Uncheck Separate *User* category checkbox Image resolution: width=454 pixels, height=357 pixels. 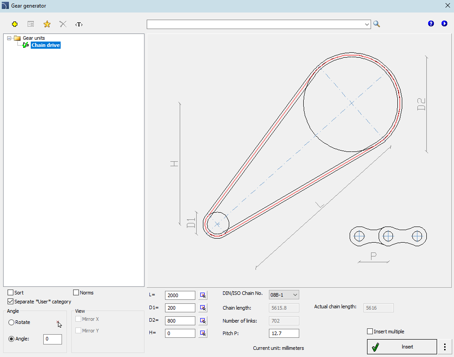pyautogui.click(x=10, y=302)
